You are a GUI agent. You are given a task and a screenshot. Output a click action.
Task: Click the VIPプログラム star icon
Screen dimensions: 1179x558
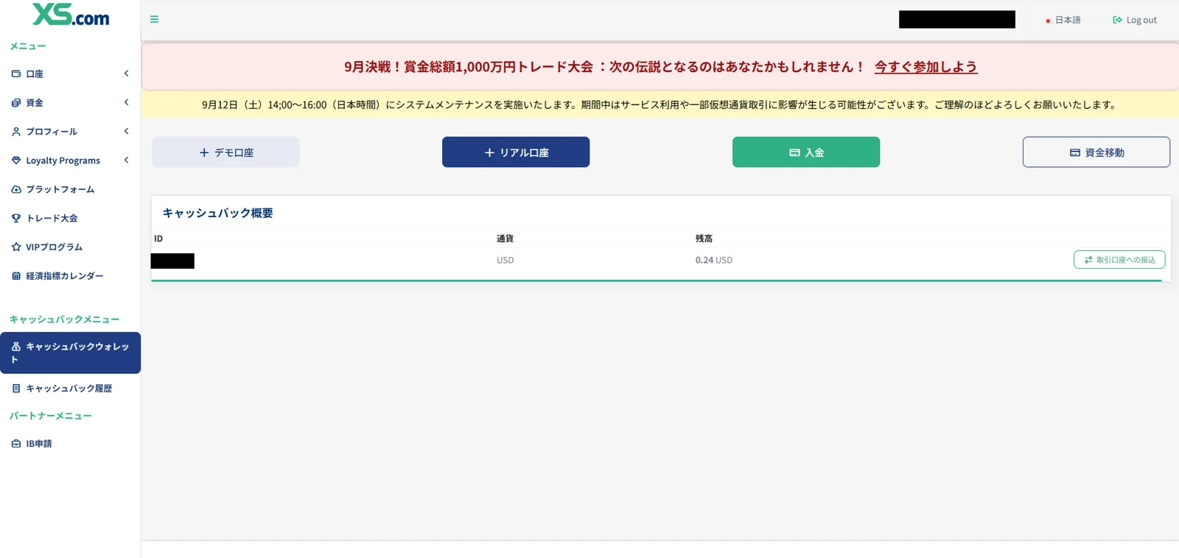tap(16, 247)
